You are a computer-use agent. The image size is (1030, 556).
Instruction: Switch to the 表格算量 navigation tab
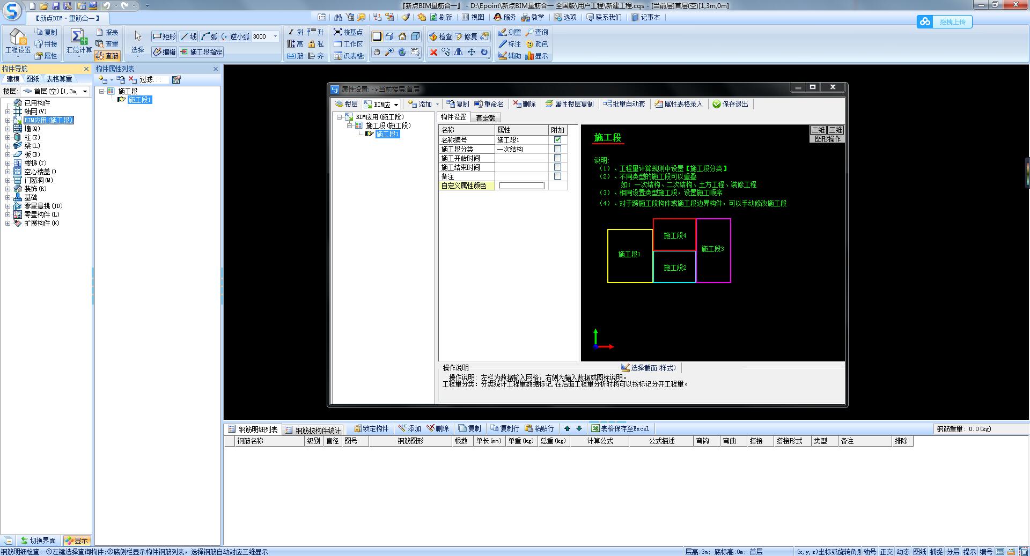tap(59, 79)
